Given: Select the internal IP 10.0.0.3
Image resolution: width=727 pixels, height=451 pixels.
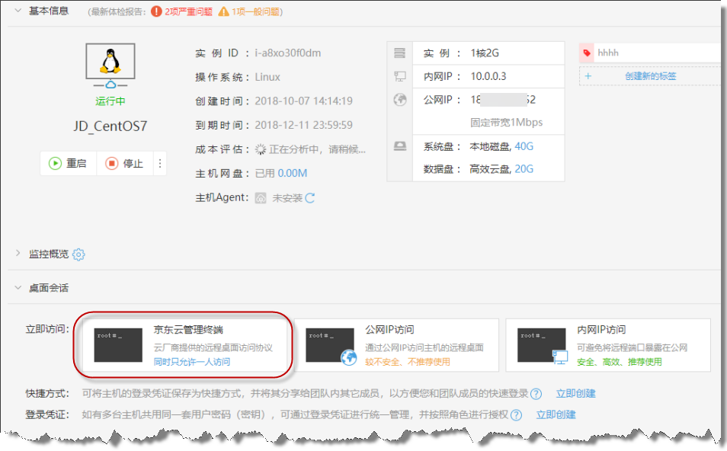Looking at the screenshot, I should (488, 76).
